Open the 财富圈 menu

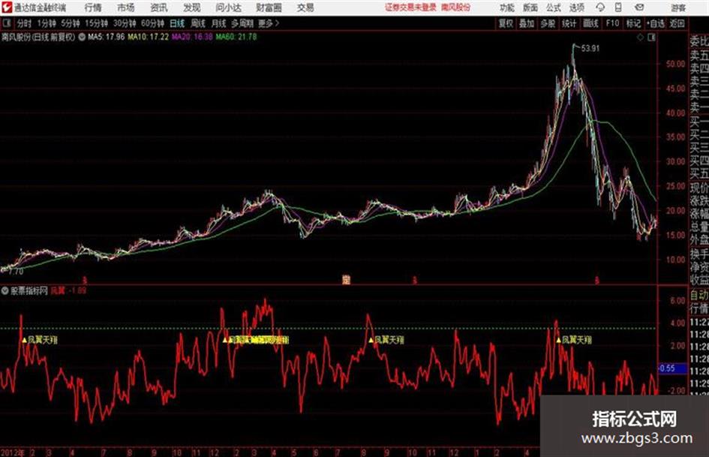pos(269,8)
